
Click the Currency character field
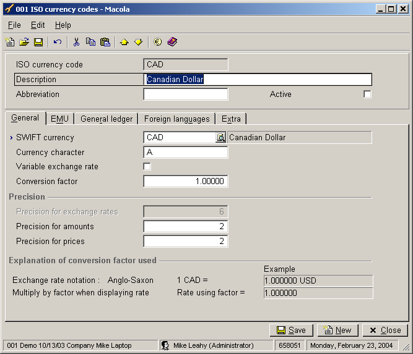pos(186,153)
